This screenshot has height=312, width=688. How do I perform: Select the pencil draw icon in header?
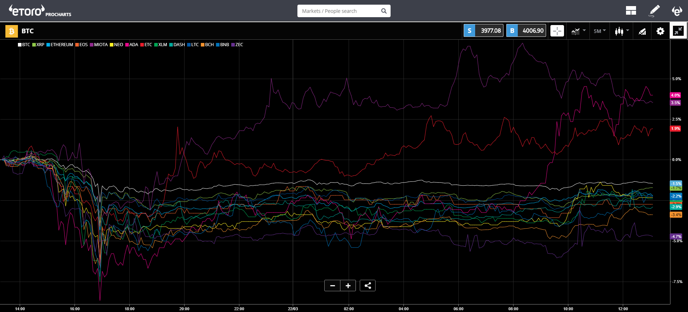[x=654, y=11]
